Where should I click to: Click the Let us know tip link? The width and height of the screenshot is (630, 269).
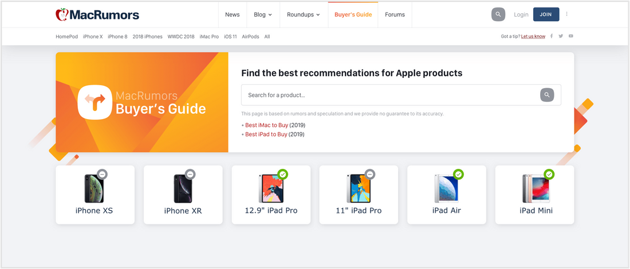[x=533, y=36]
